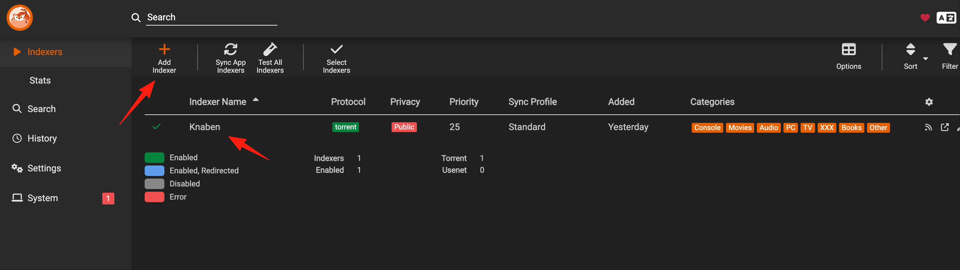960x270 pixels.
Task: Click Select Indexers checkmark button
Action: (336, 49)
